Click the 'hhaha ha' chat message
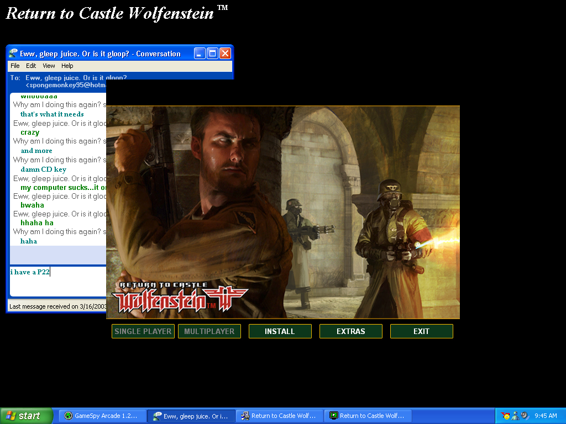Image resolution: width=566 pixels, height=424 pixels. point(37,222)
